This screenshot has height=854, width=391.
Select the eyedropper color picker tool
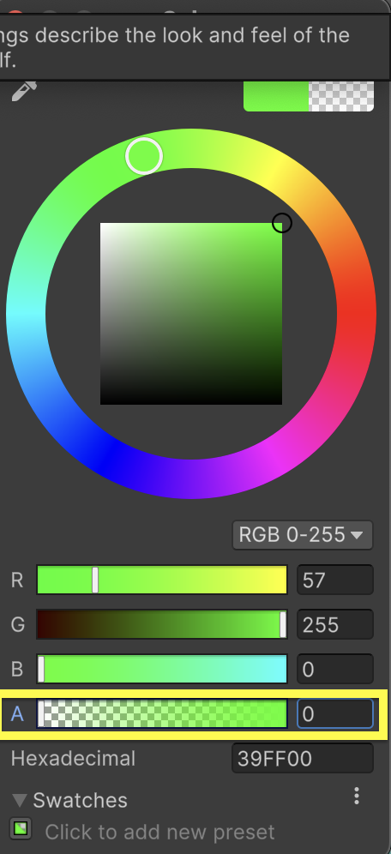pos(24,90)
